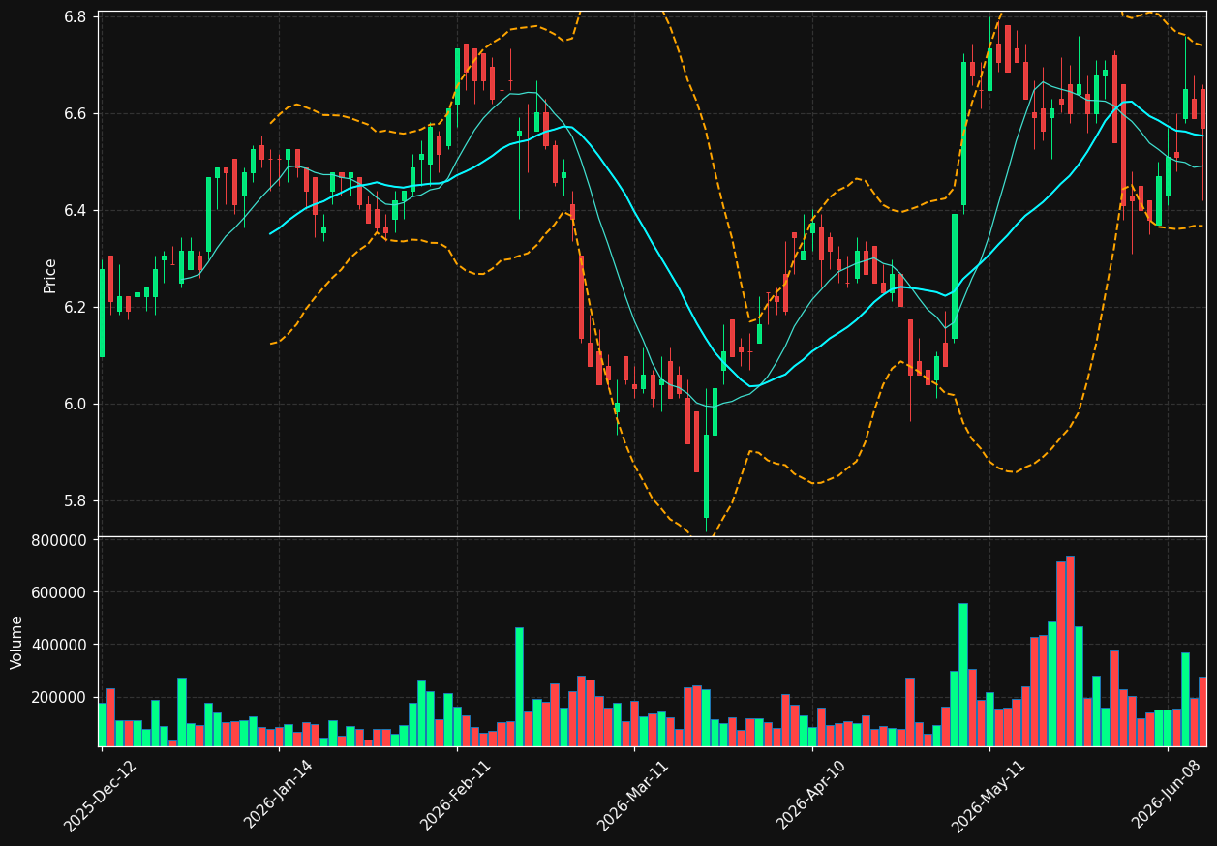1217x846 pixels.
Task: Click the 6.4 price axis value
Action: (x=76, y=211)
